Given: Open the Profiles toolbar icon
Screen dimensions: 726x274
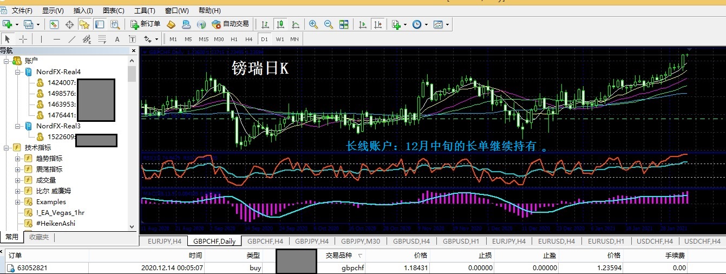Looking at the screenshot, I should [28, 24].
